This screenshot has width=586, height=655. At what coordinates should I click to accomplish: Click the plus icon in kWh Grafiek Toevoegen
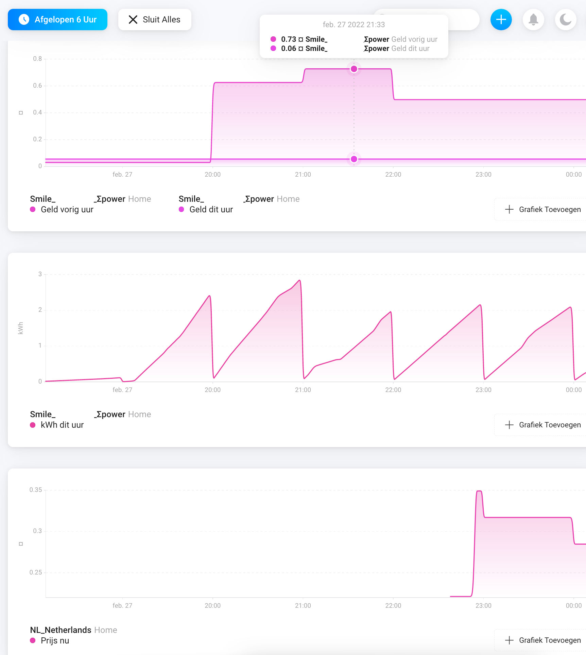pyautogui.click(x=509, y=425)
